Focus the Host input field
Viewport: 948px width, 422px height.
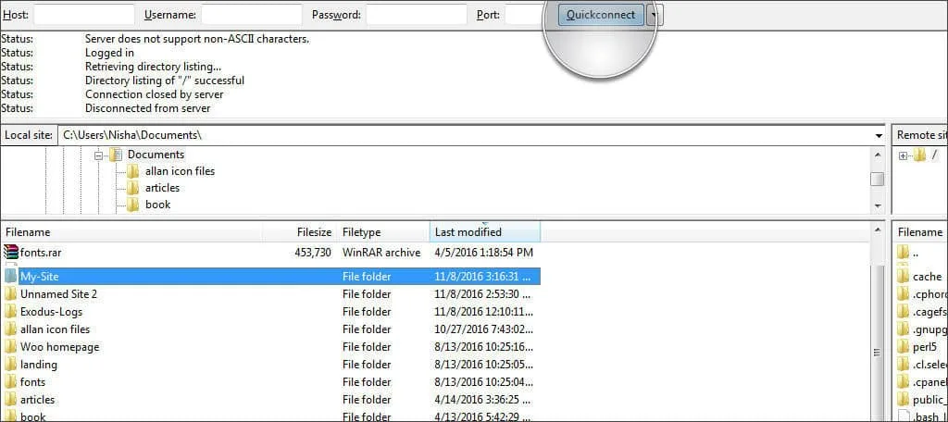(84, 15)
